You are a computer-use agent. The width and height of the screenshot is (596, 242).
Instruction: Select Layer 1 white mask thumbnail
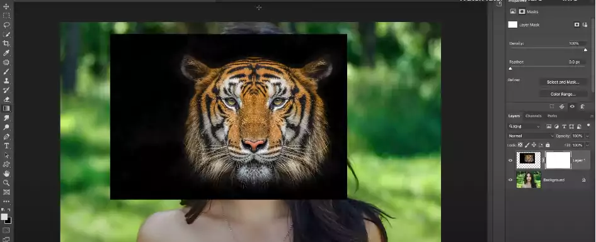pos(558,160)
